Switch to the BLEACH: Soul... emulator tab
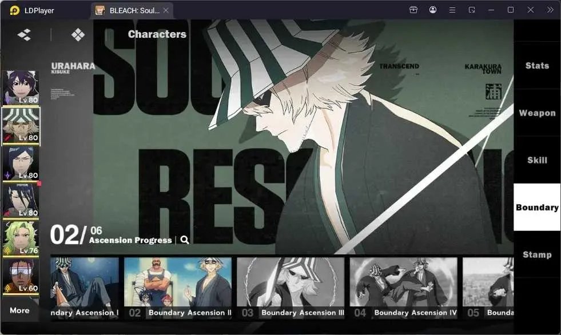 (132, 10)
